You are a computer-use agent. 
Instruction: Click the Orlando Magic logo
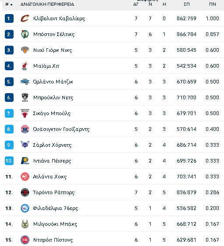pos(25,82)
